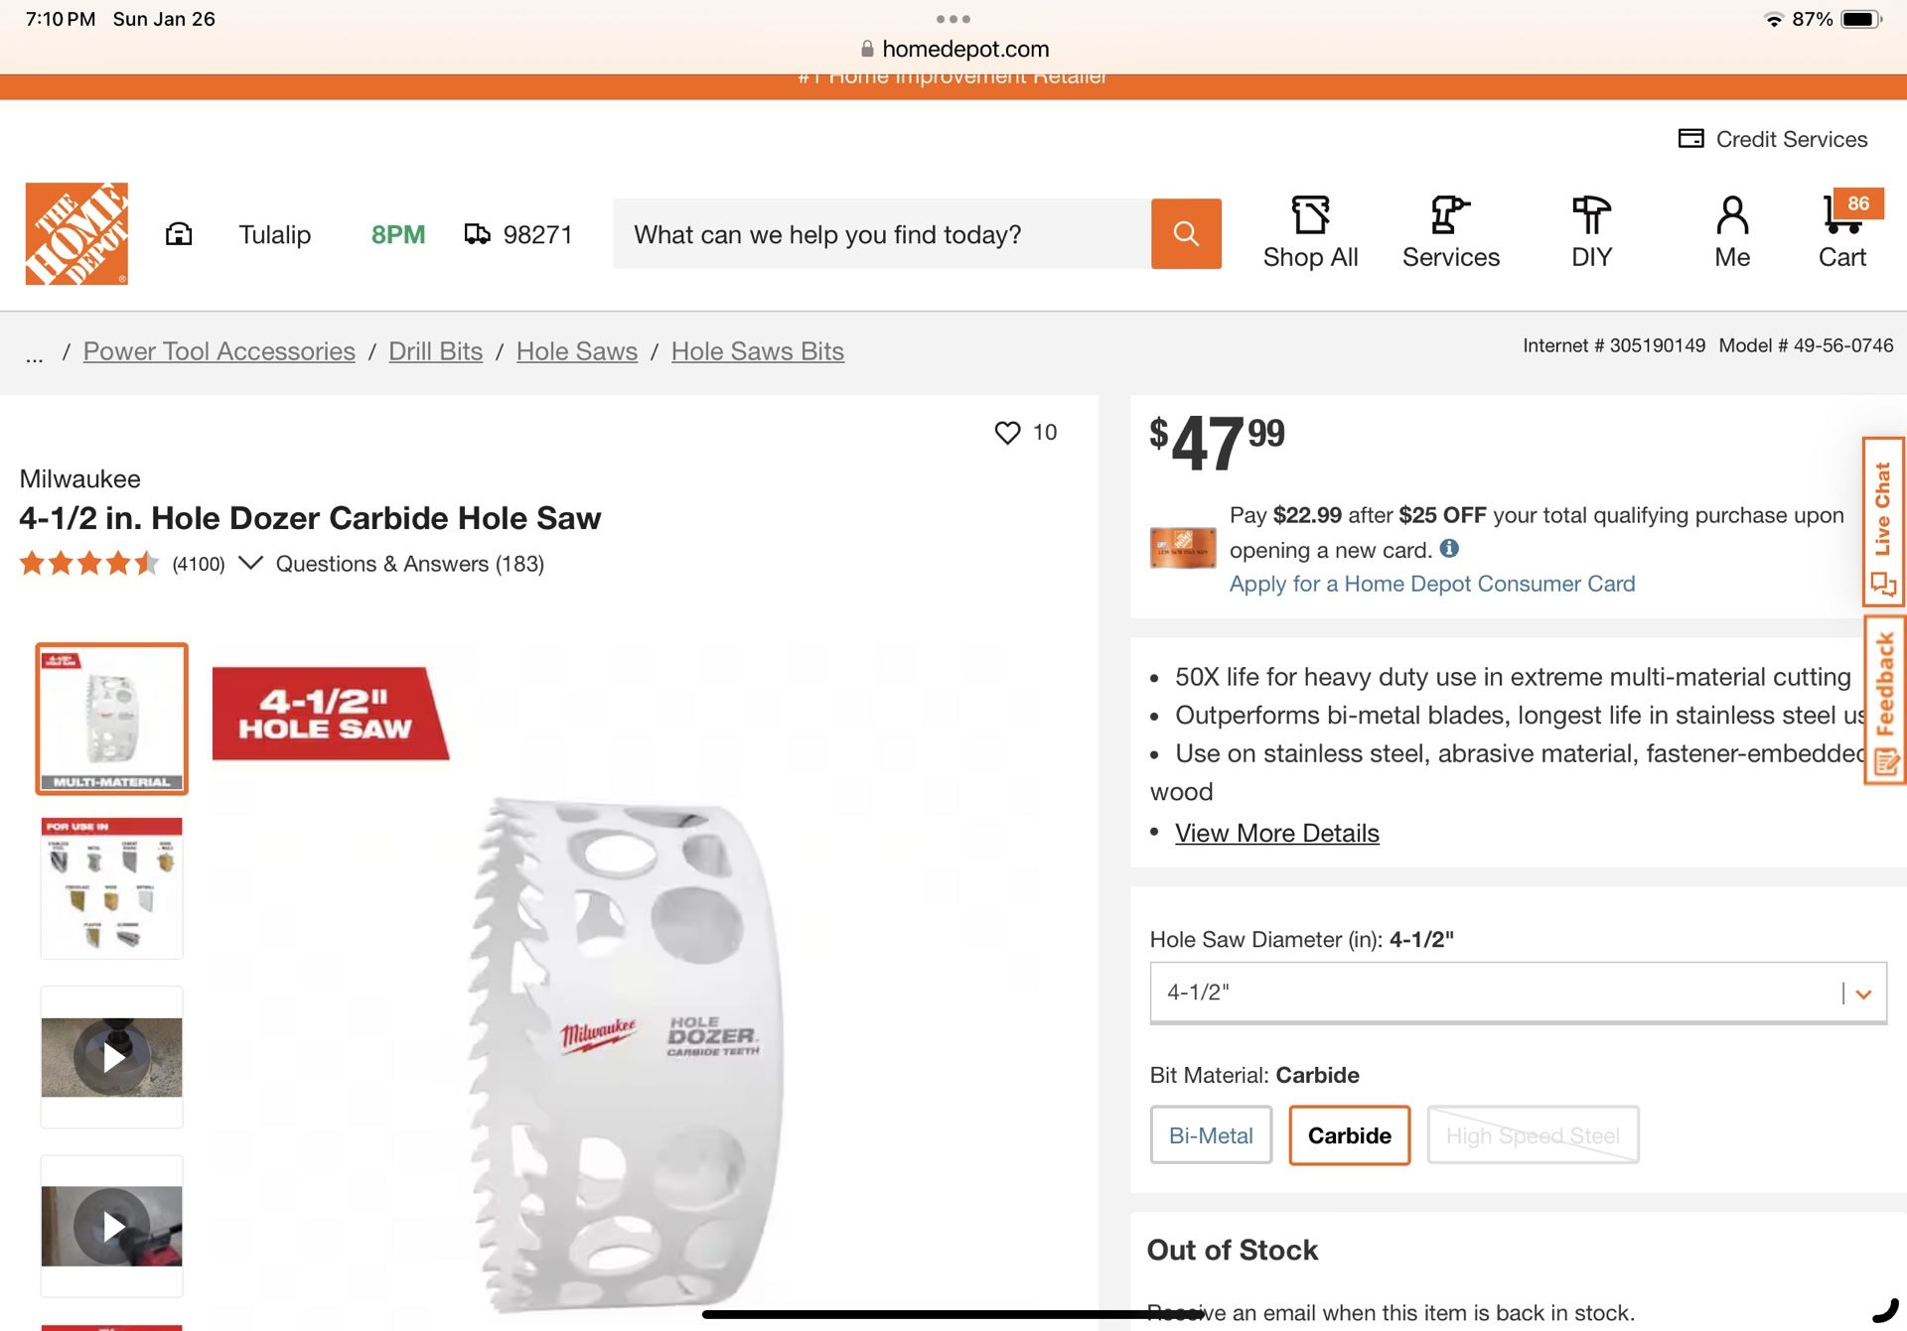Click the card offer info icon
This screenshot has height=1331, width=1907.
pyautogui.click(x=1449, y=549)
